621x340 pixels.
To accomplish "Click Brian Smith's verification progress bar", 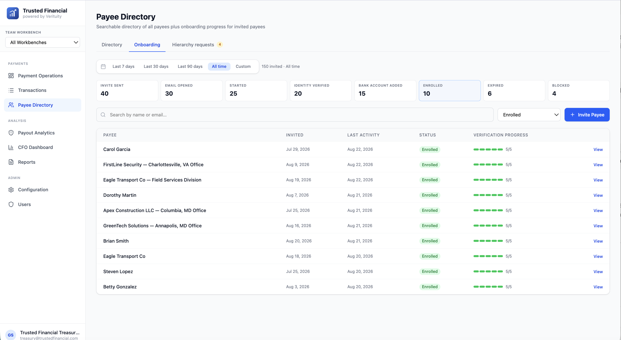I will tap(488, 241).
